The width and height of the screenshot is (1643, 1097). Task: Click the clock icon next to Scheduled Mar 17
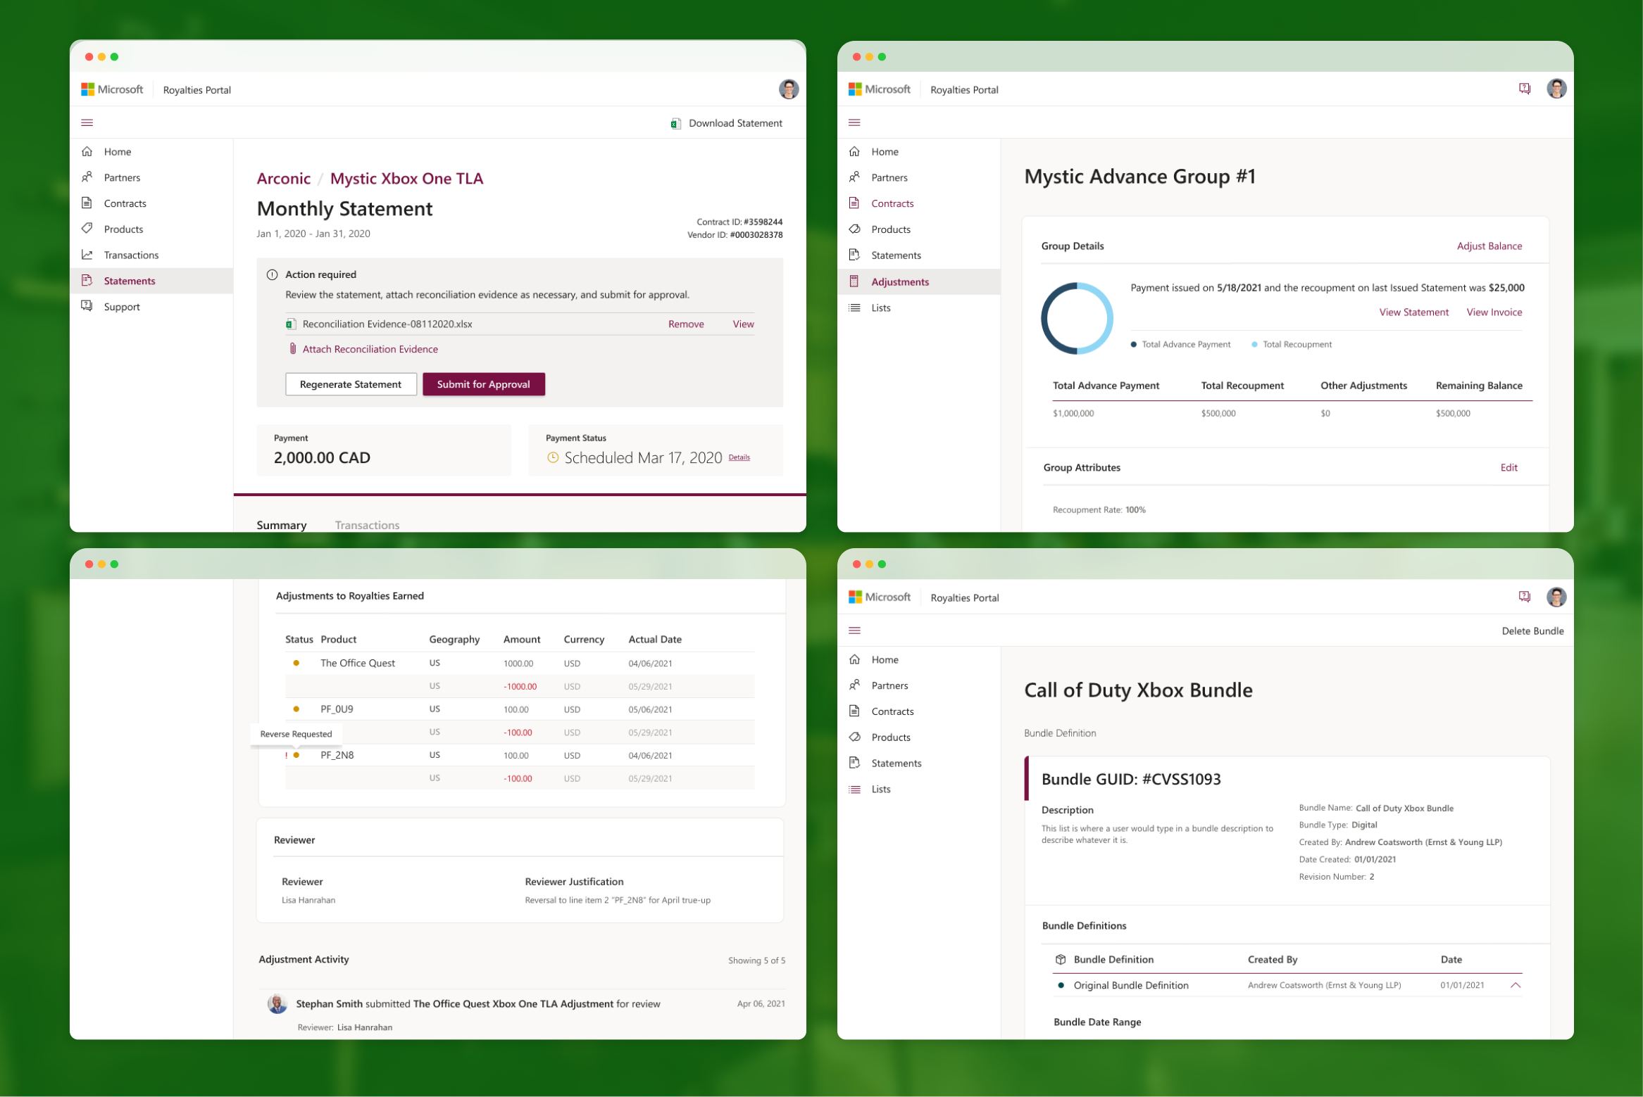(x=553, y=457)
